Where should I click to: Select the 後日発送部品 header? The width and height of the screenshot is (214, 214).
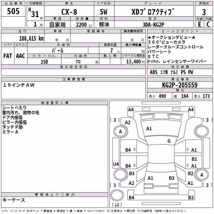click(x=74, y=67)
